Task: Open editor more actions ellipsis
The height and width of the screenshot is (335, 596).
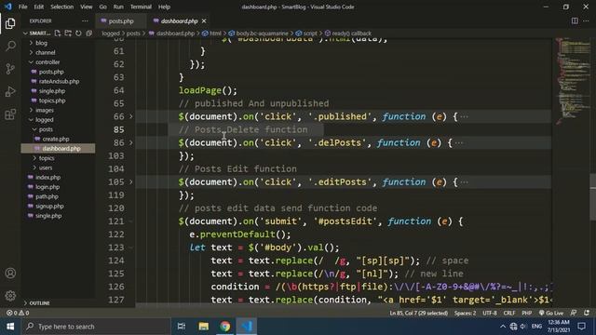Action: (586, 20)
